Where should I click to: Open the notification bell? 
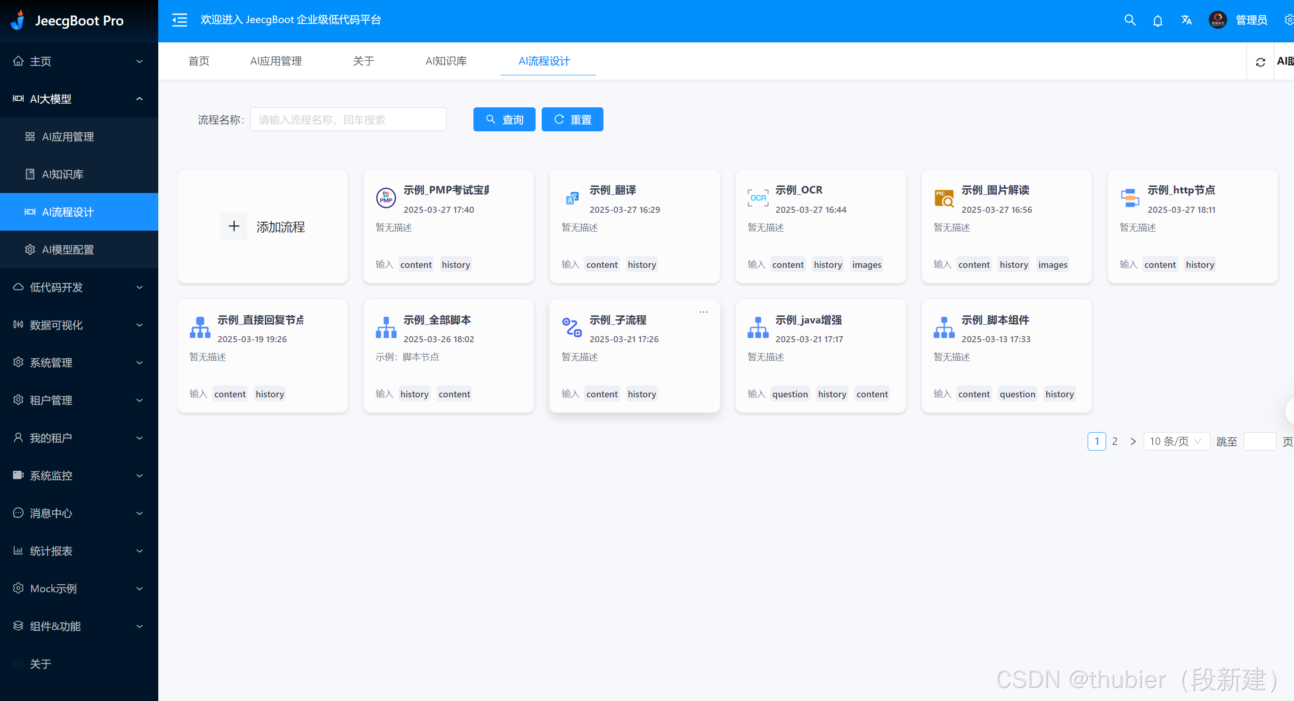(1157, 21)
